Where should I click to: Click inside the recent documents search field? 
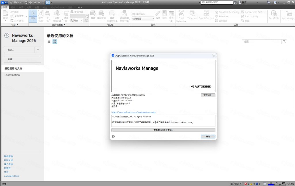coord(261,41)
